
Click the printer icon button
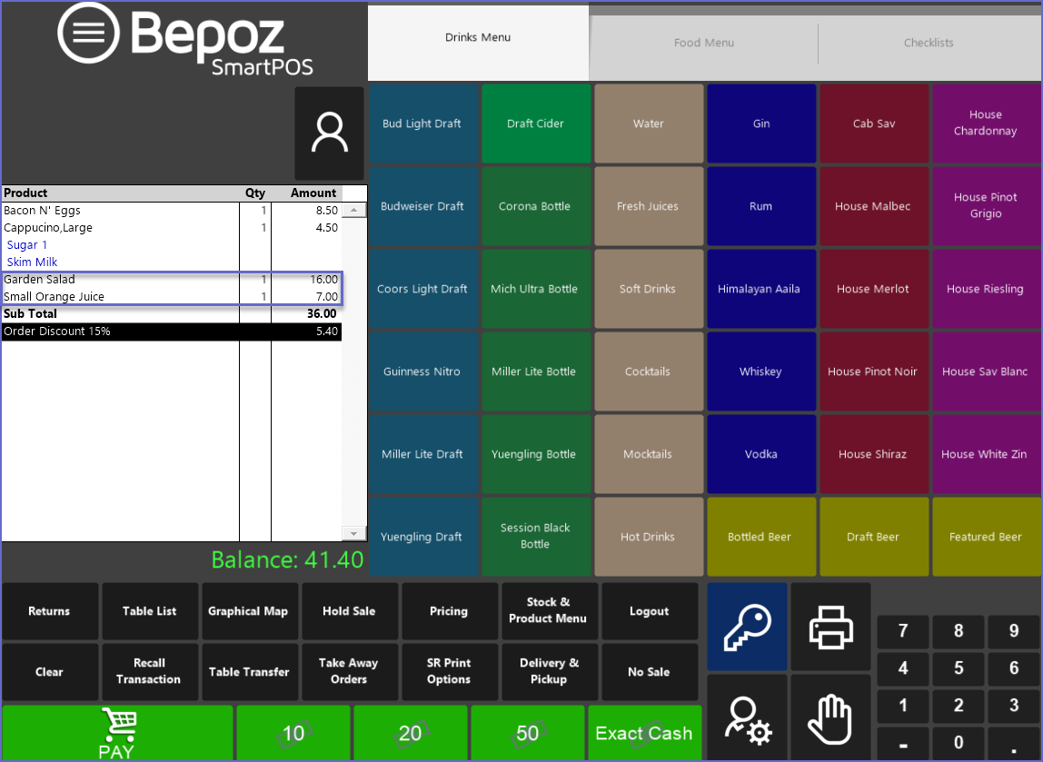coord(830,627)
